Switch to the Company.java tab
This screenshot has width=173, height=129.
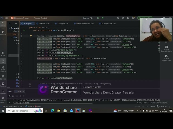(x=43, y=23)
